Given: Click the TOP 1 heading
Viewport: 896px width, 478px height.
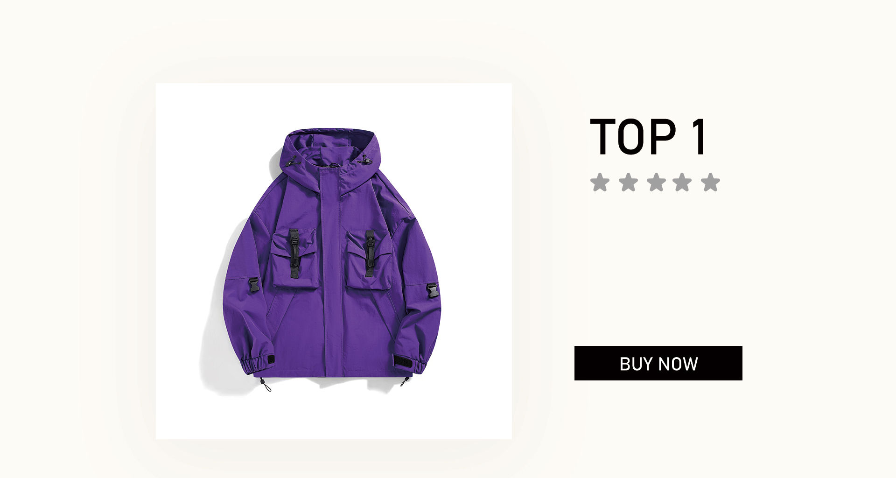Looking at the screenshot, I should 649,137.
